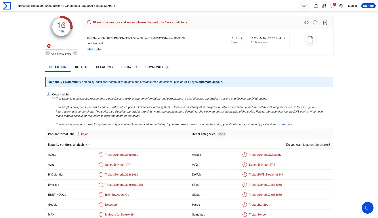This screenshot has height=218, width=378.
Task: Open the VirusTotal search icon
Action: pos(304,5)
